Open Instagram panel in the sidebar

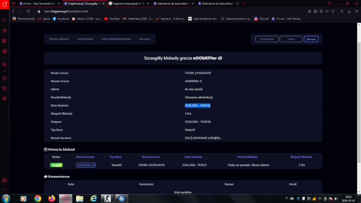tap(4, 51)
